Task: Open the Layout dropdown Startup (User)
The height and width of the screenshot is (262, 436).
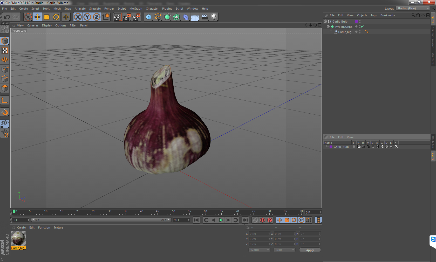Action: [x=413, y=8]
